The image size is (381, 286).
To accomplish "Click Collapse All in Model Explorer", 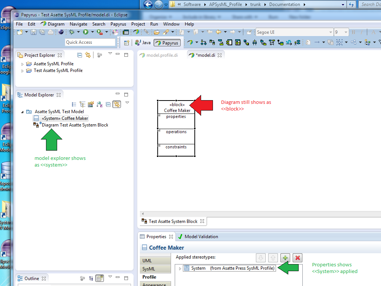I will [x=108, y=105].
